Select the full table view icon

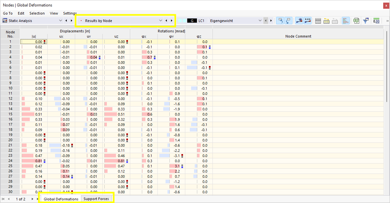click(318, 20)
